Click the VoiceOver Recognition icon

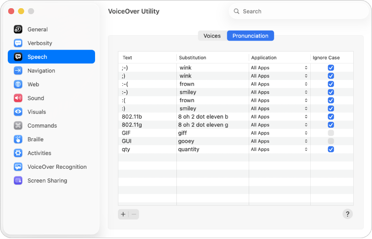coord(18,167)
